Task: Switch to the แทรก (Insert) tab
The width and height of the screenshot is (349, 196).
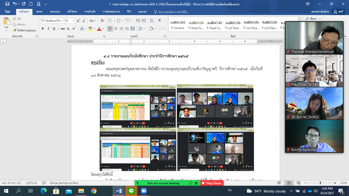Action: click(x=39, y=12)
